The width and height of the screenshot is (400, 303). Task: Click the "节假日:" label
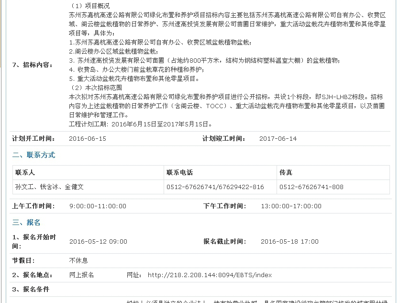click(x=23, y=260)
